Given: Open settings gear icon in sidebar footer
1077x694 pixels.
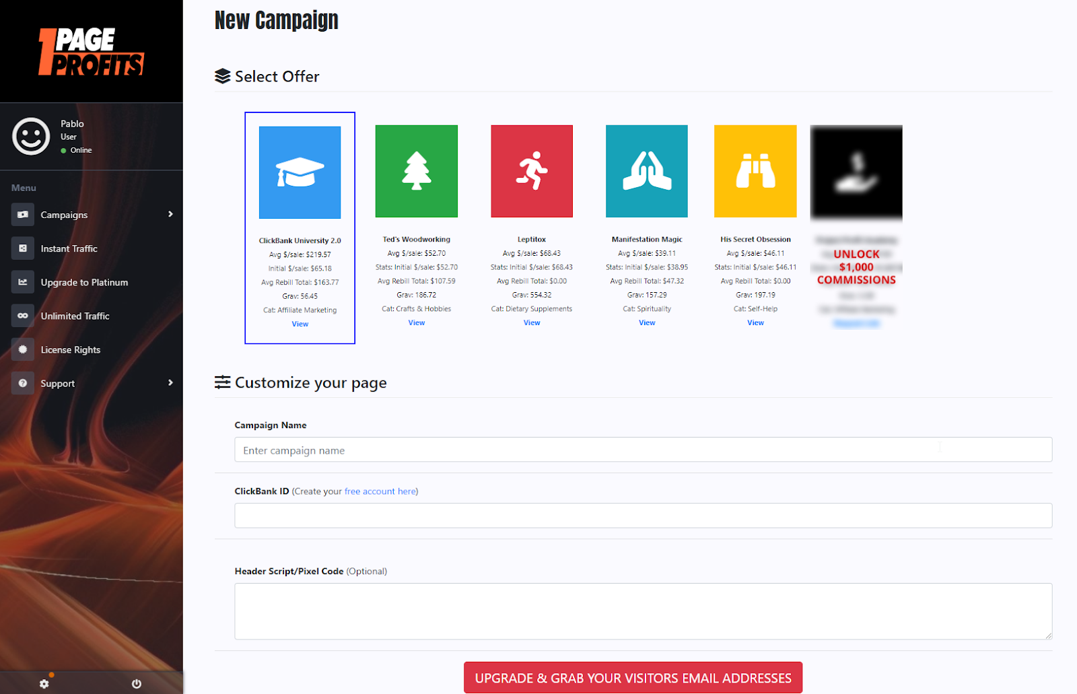Looking at the screenshot, I should [x=44, y=684].
